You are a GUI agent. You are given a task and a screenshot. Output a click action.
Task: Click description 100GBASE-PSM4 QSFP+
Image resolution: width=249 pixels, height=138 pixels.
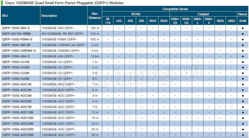click(x=59, y=39)
